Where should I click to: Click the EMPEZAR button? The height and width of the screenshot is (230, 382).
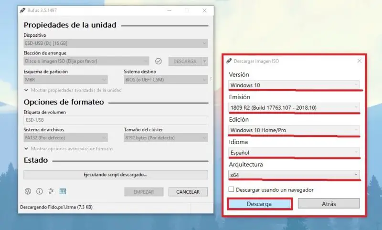144,192
